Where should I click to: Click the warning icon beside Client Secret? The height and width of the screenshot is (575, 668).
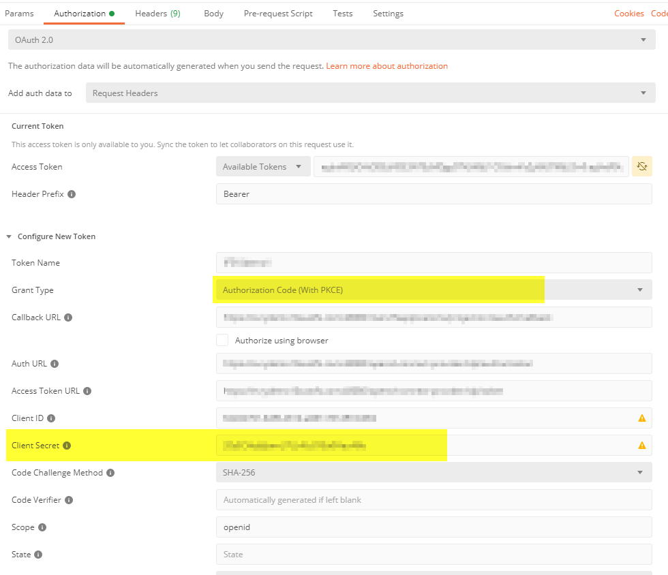click(x=641, y=445)
